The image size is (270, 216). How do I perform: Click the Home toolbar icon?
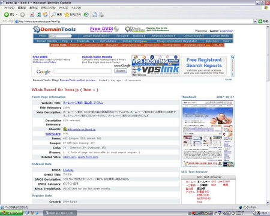(46, 14)
